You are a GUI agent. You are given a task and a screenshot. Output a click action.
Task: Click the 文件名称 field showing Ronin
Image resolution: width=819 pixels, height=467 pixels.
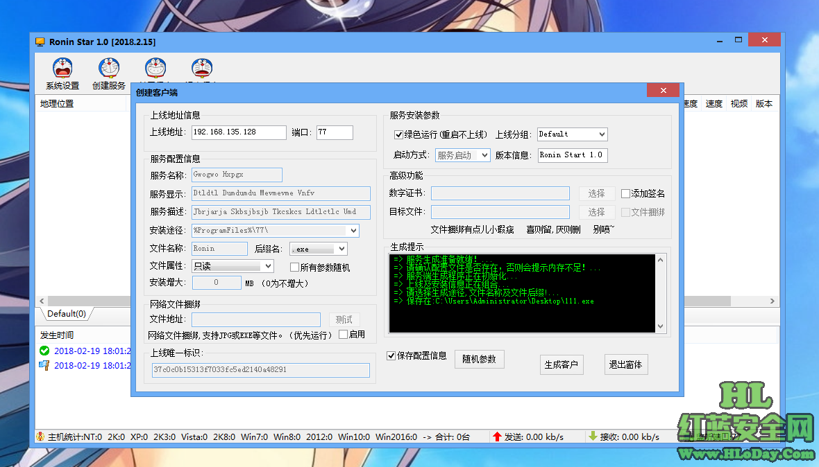[x=219, y=249]
